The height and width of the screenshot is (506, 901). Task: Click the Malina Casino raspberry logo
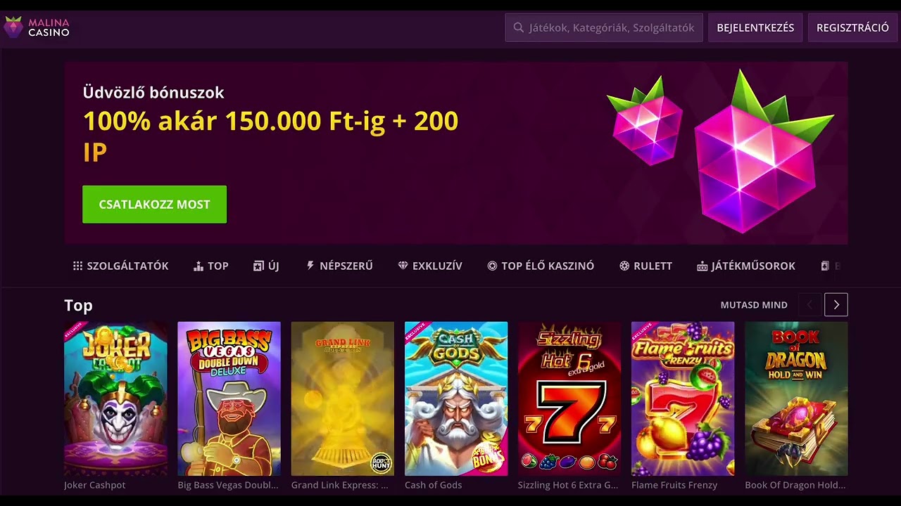pyautogui.click(x=13, y=27)
